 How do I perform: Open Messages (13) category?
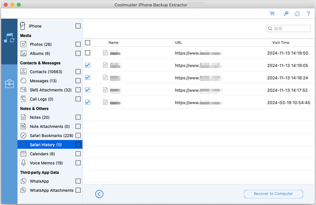(x=43, y=81)
